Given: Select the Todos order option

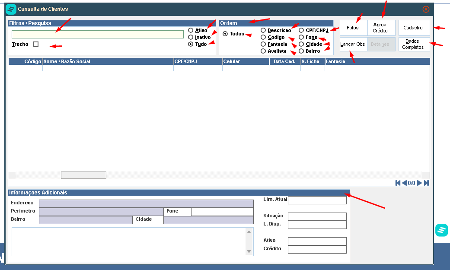Looking at the screenshot, I should coord(225,34).
